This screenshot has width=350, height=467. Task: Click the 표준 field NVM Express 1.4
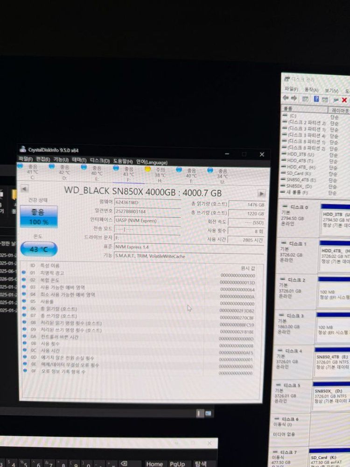(189, 247)
